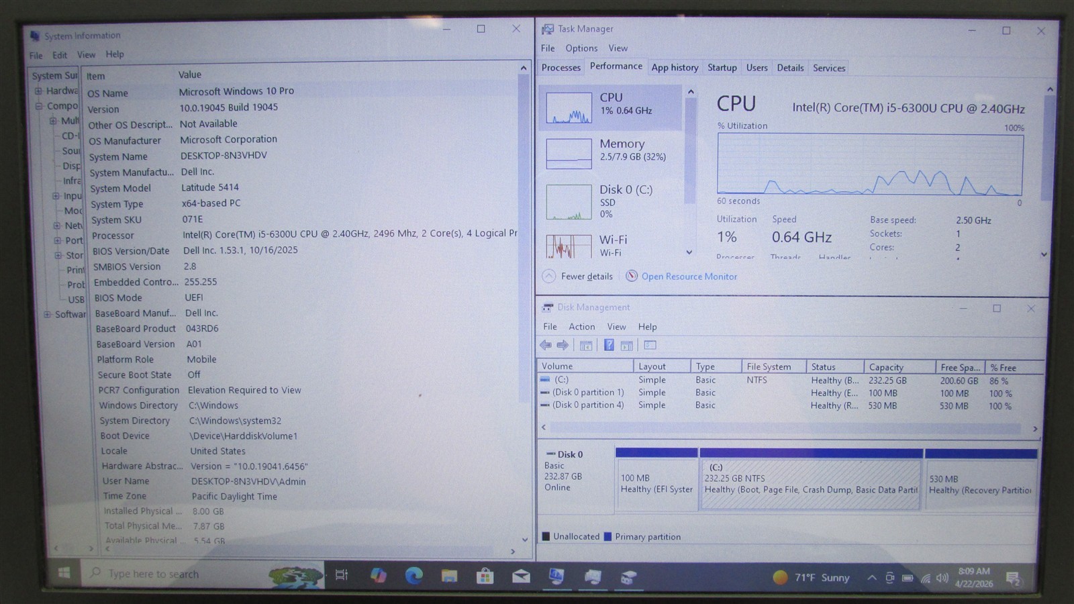Screen dimensions: 1074x604
Task: Select the 530 MB Recovery Partition block
Action: tap(981, 481)
